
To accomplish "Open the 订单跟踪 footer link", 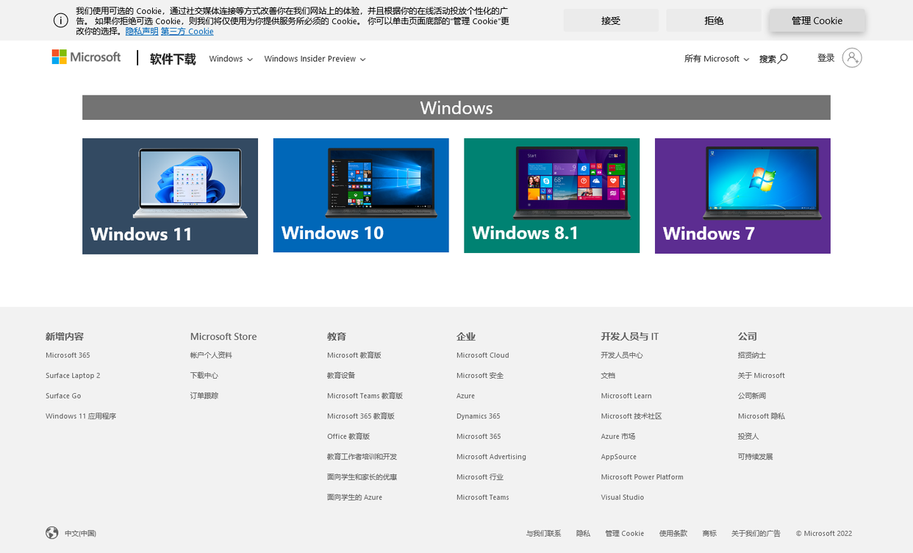I will coord(204,396).
